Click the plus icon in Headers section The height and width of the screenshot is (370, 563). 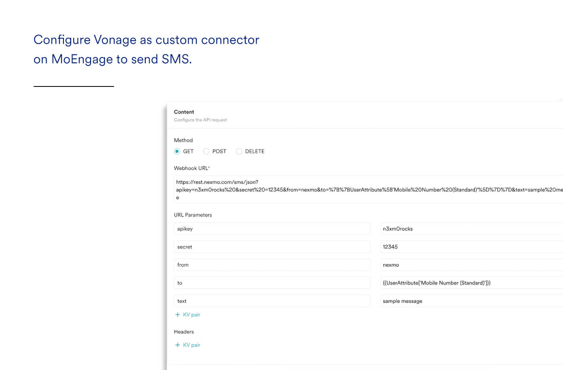coord(177,345)
